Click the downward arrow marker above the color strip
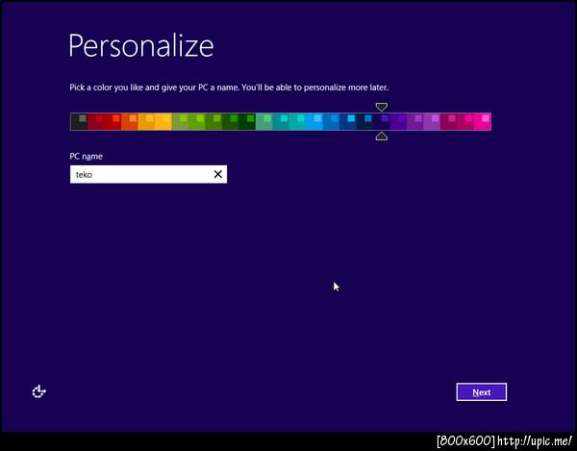Screen dimensions: 577x451 tap(382, 107)
